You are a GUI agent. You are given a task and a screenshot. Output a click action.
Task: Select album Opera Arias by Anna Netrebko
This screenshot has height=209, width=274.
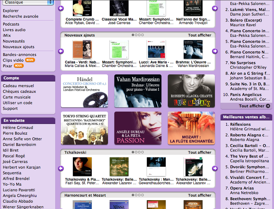[242, 188]
